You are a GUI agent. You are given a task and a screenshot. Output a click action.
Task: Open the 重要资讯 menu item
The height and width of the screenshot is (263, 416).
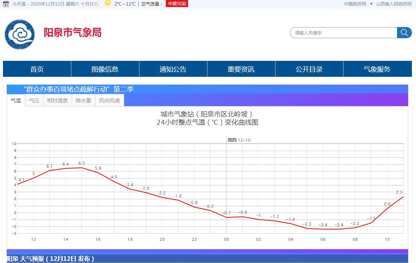(x=241, y=69)
